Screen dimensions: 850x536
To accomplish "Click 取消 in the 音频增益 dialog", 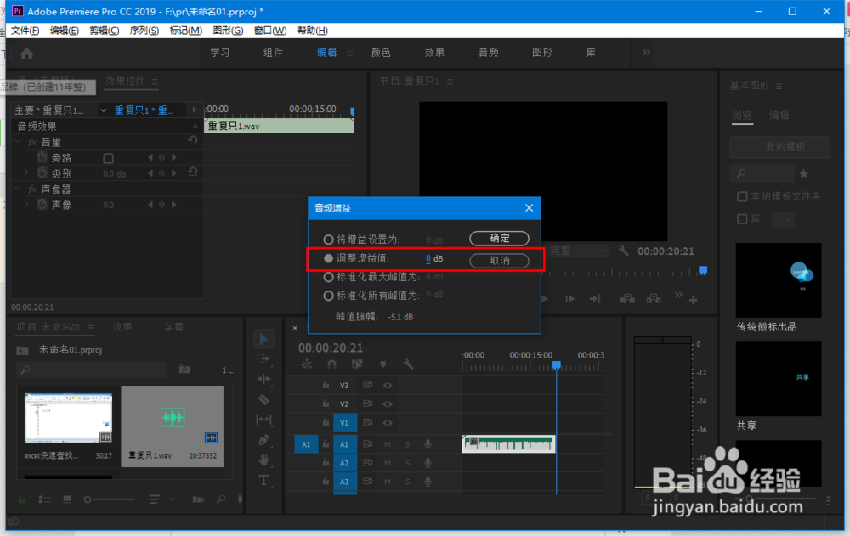I will point(499,261).
